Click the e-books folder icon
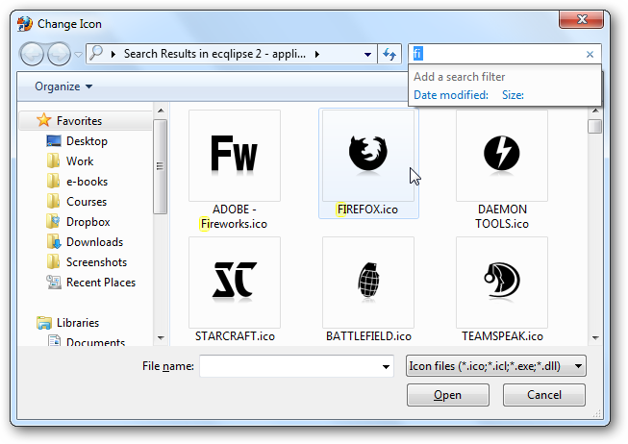Image resolution: width=628 pixels, height=444 pixels. pos(54,181)
